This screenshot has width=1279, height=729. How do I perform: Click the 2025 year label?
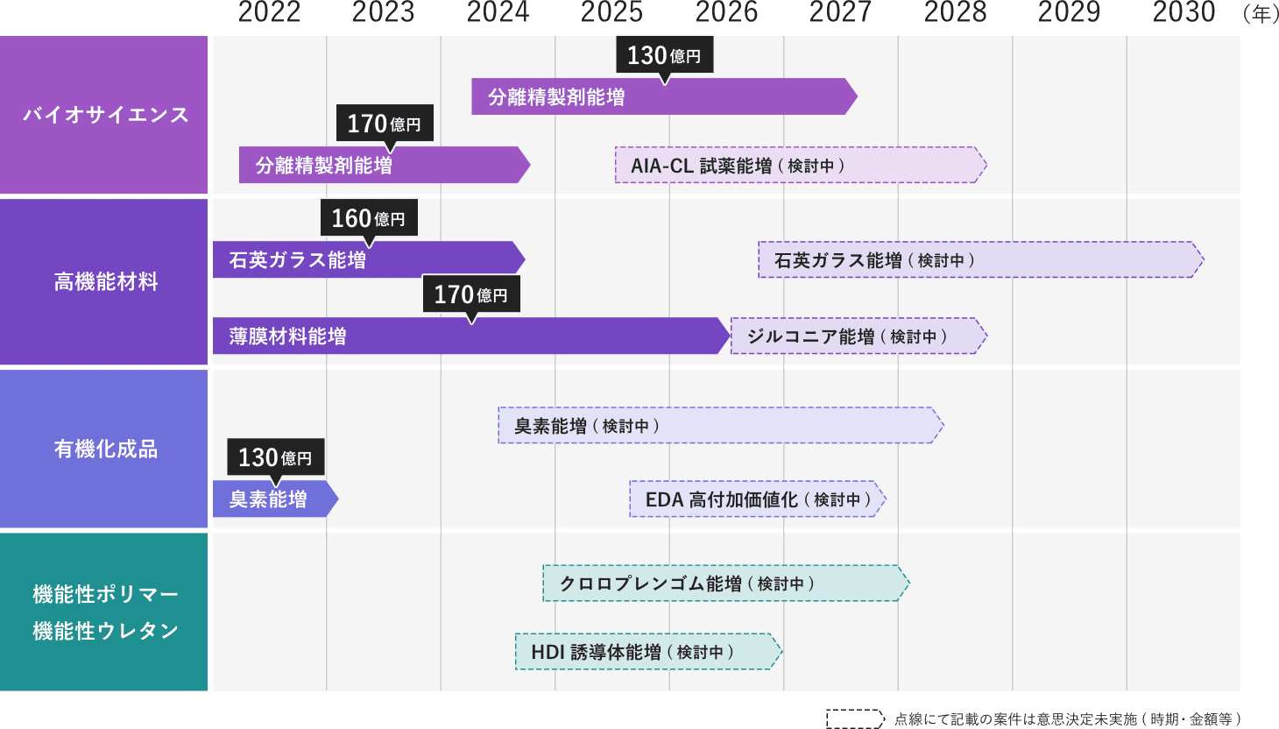(x=611, y=12)
